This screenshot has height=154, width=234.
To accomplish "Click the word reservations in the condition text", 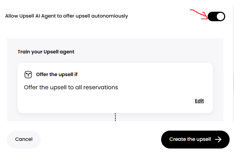I will tap(101, 87).
